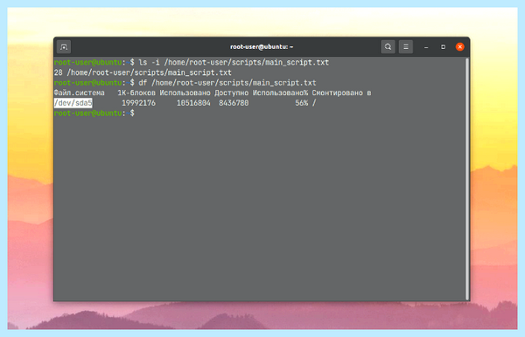Screen dimensions: 525x337
Task: Click the empty prompt on last line
Action: (x=94, y=113)
